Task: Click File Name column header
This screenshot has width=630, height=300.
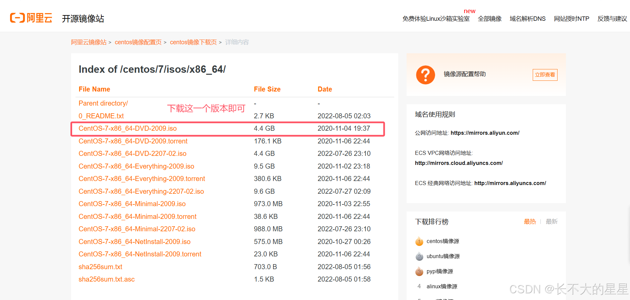Action: pos(94,89)
